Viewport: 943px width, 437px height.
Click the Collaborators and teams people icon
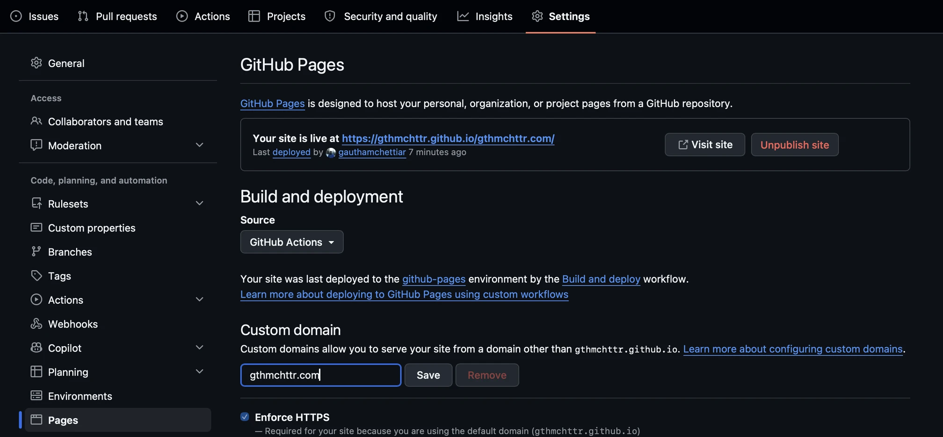click(36, 121)
